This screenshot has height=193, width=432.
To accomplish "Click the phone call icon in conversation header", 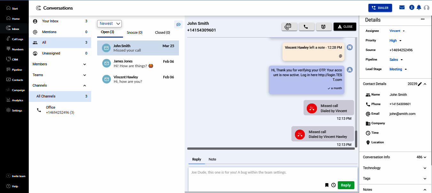I will 306,27.
